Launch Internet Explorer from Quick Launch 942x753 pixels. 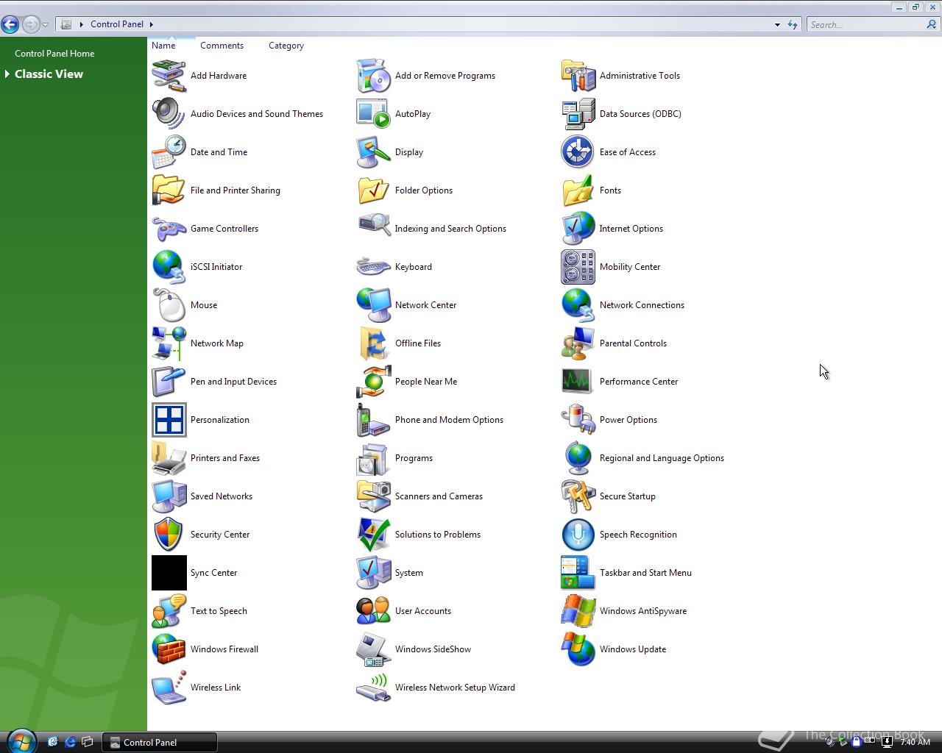click(70, 742)
